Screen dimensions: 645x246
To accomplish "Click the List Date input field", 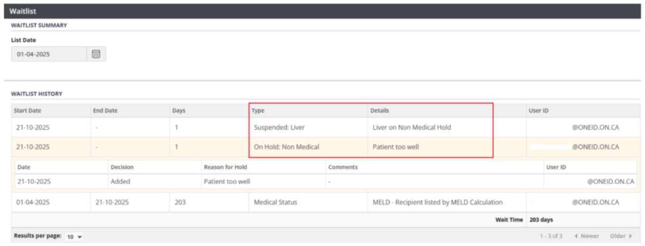I will 49,54.
